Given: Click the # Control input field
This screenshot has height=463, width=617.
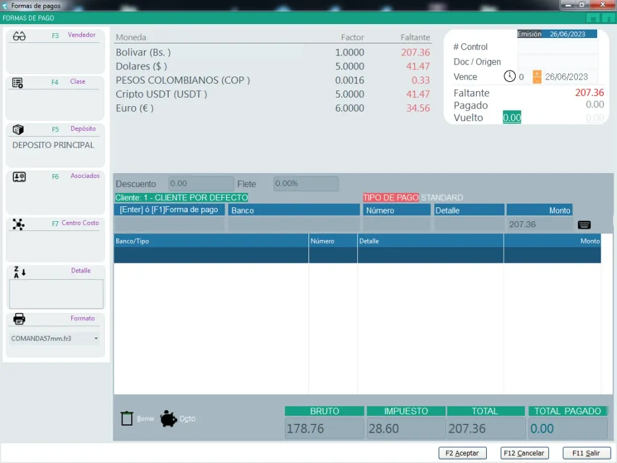Looking at the screenshot, I should pos(557,46).
